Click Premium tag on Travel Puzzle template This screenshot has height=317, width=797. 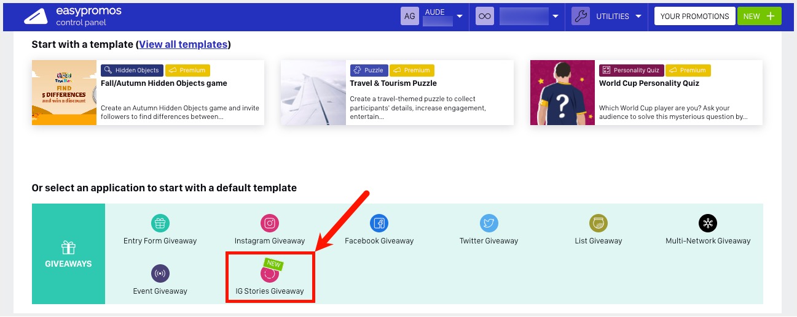coord(412,71)
